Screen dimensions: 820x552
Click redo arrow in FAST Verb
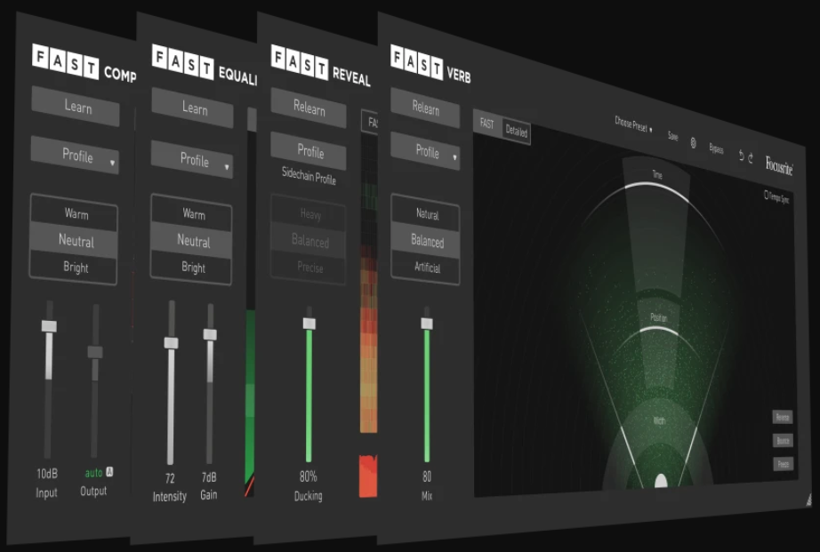(x=751, y=157)
